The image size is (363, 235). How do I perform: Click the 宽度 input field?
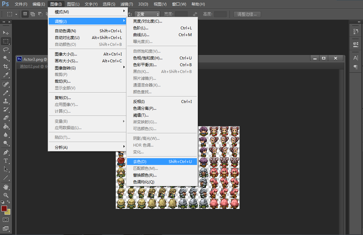[x=181, y=14]
